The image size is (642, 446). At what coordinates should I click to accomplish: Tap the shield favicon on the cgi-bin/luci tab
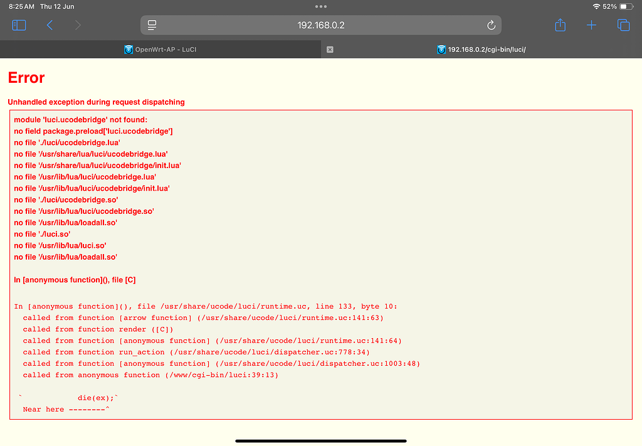click(441, 49)
